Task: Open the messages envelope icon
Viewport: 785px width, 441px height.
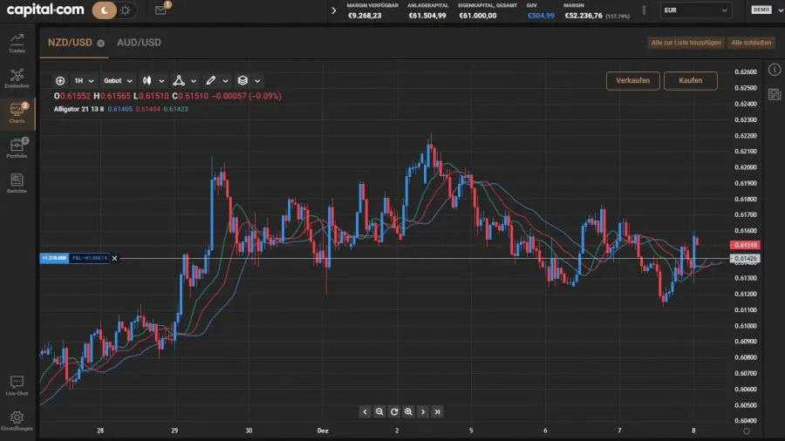Action: coord(160,10)
